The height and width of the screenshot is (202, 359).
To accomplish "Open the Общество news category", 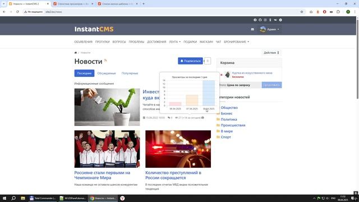I will (x=229, y=108).
